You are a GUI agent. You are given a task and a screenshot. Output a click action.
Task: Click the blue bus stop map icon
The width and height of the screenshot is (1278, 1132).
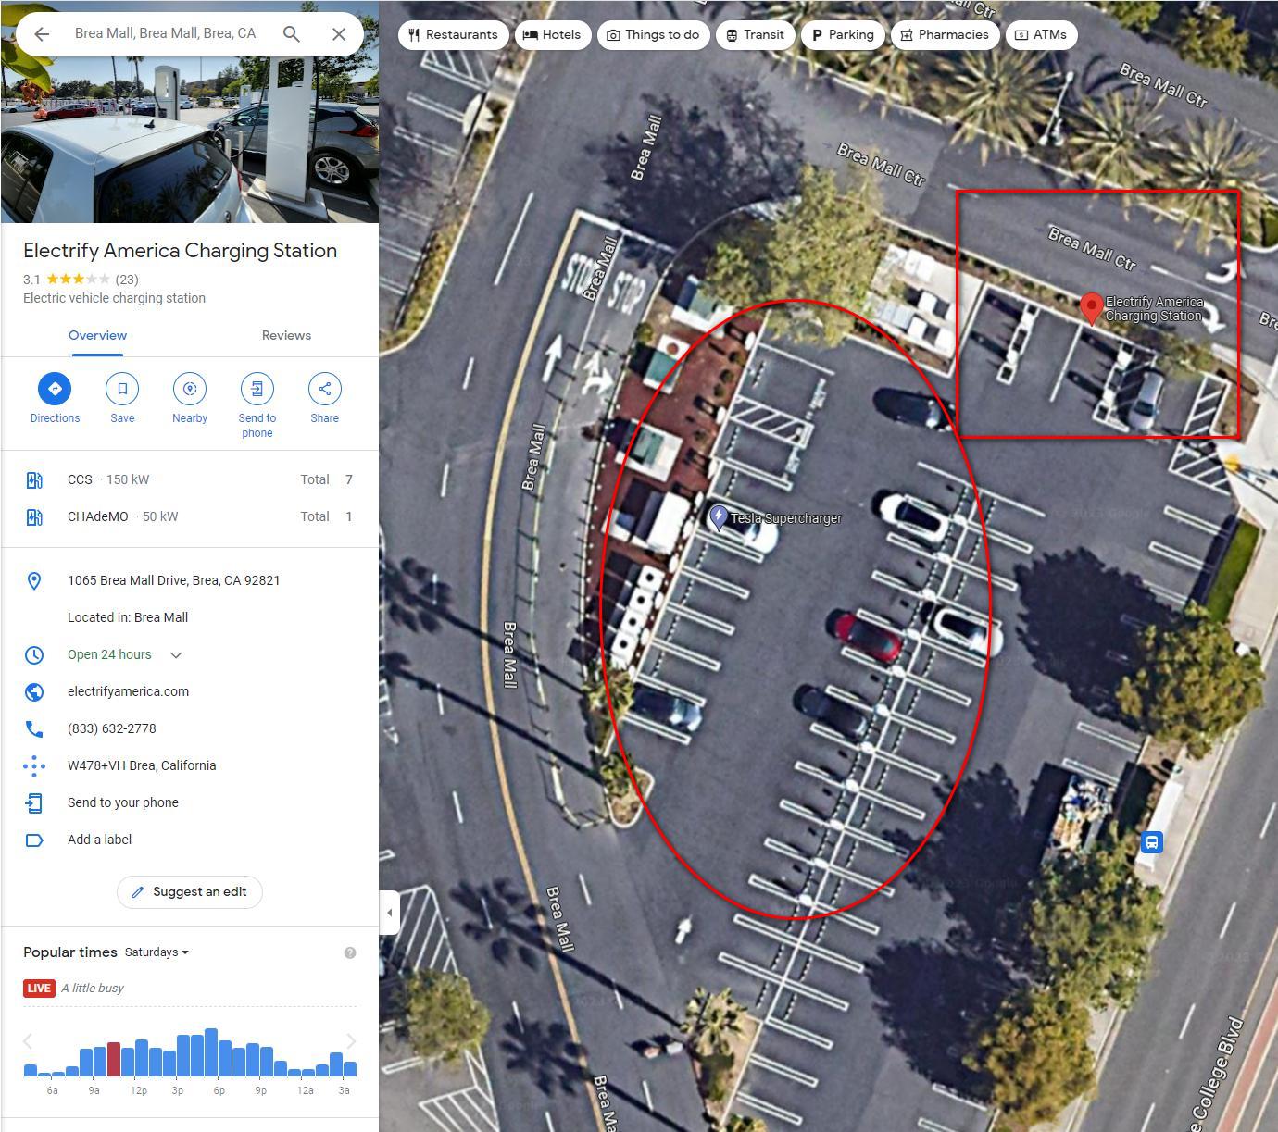[x=1151, y=842]
